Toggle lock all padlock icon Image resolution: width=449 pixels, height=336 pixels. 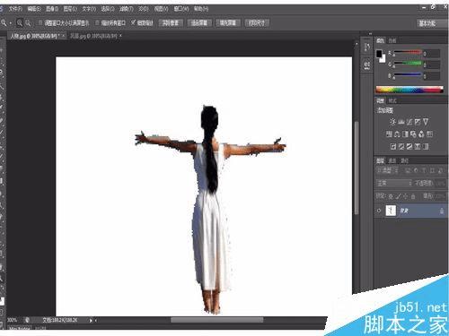[413, 196]
